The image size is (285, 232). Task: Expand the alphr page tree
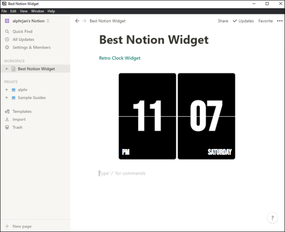pos(7,90)
